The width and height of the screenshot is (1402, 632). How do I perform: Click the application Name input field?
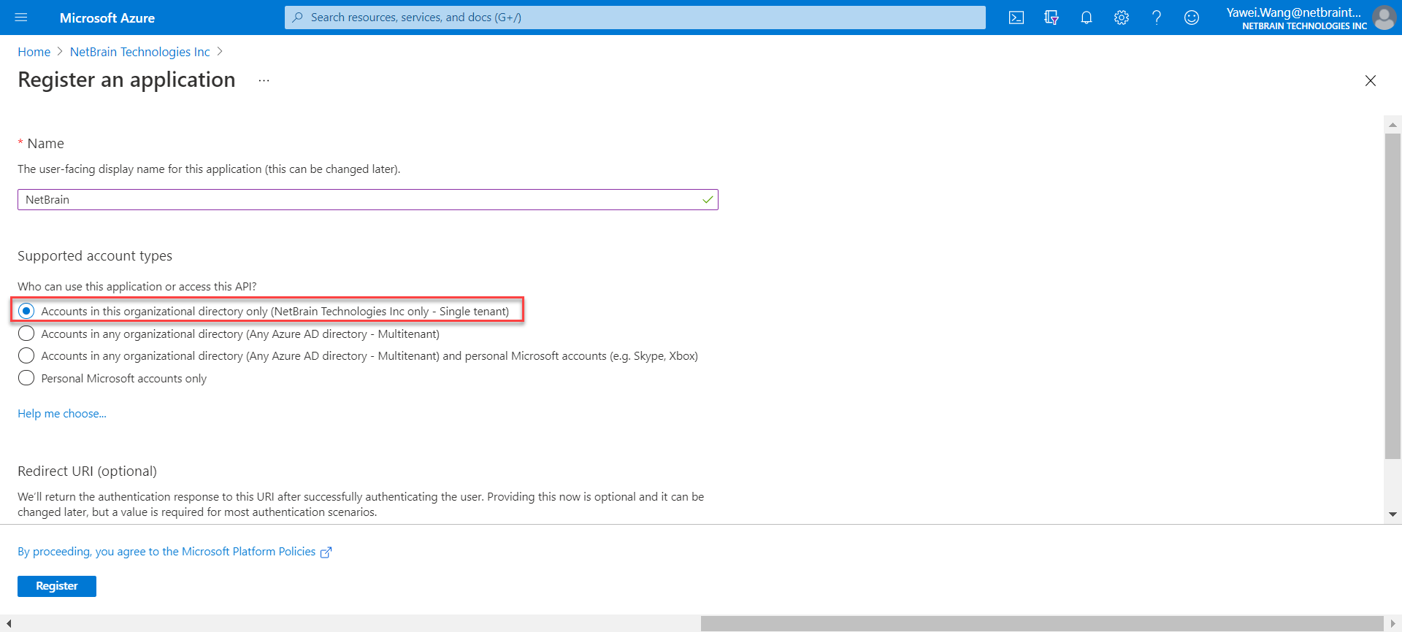coord(358,199)
